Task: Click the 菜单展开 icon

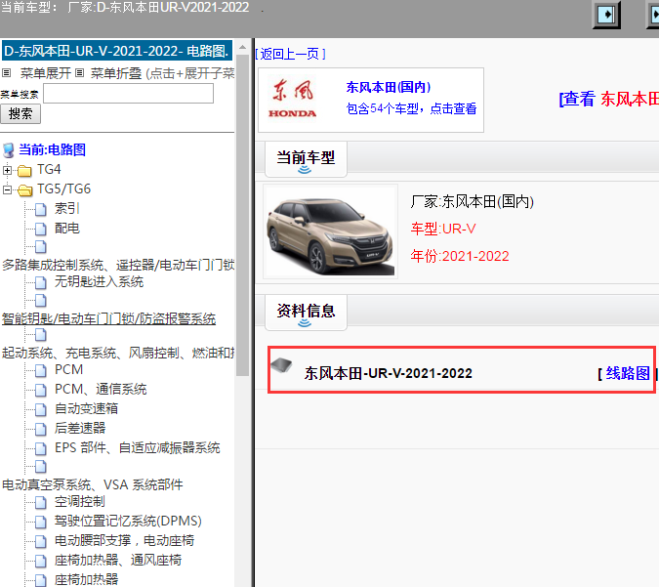Action: click(x=6, y=73)
